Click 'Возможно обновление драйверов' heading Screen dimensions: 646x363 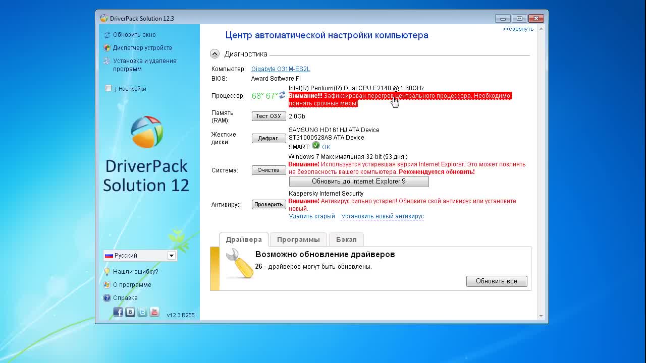(x=325, y=255)
